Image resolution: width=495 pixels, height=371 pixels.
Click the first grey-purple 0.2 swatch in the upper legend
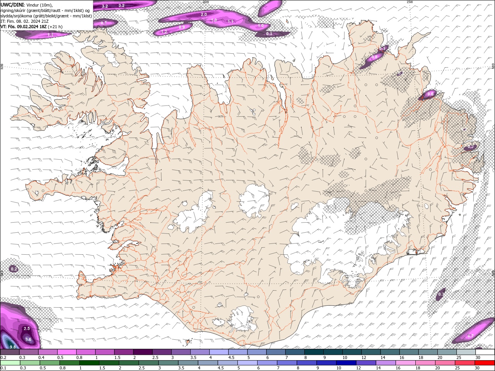pos(10,352)
